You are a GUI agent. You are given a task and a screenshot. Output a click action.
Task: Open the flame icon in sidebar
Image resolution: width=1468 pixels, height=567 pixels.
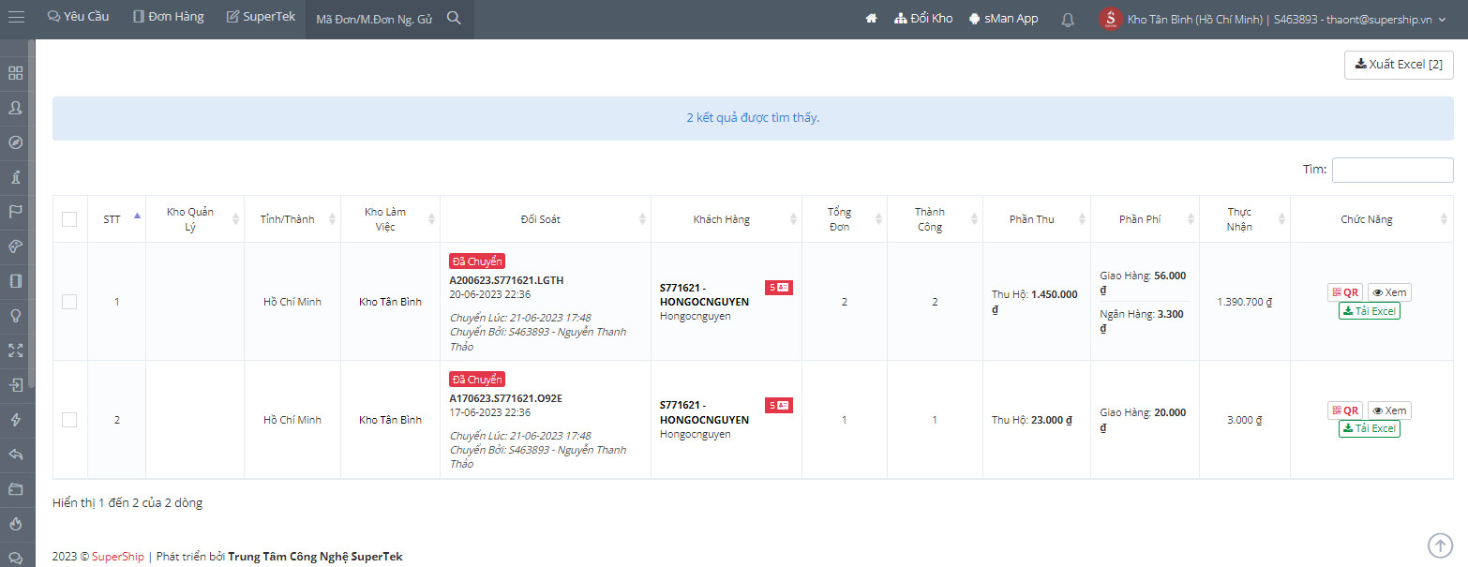(16, 524)
